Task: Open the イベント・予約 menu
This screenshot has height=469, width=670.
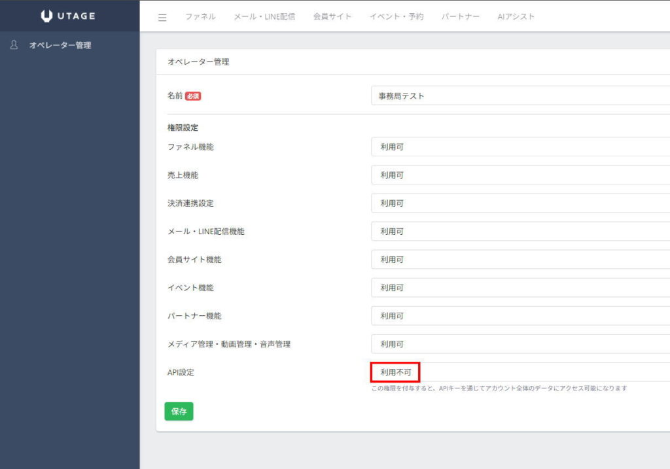Action: [396, 16]
